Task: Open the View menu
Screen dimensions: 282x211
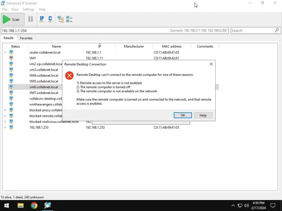Action: [15, 9]
